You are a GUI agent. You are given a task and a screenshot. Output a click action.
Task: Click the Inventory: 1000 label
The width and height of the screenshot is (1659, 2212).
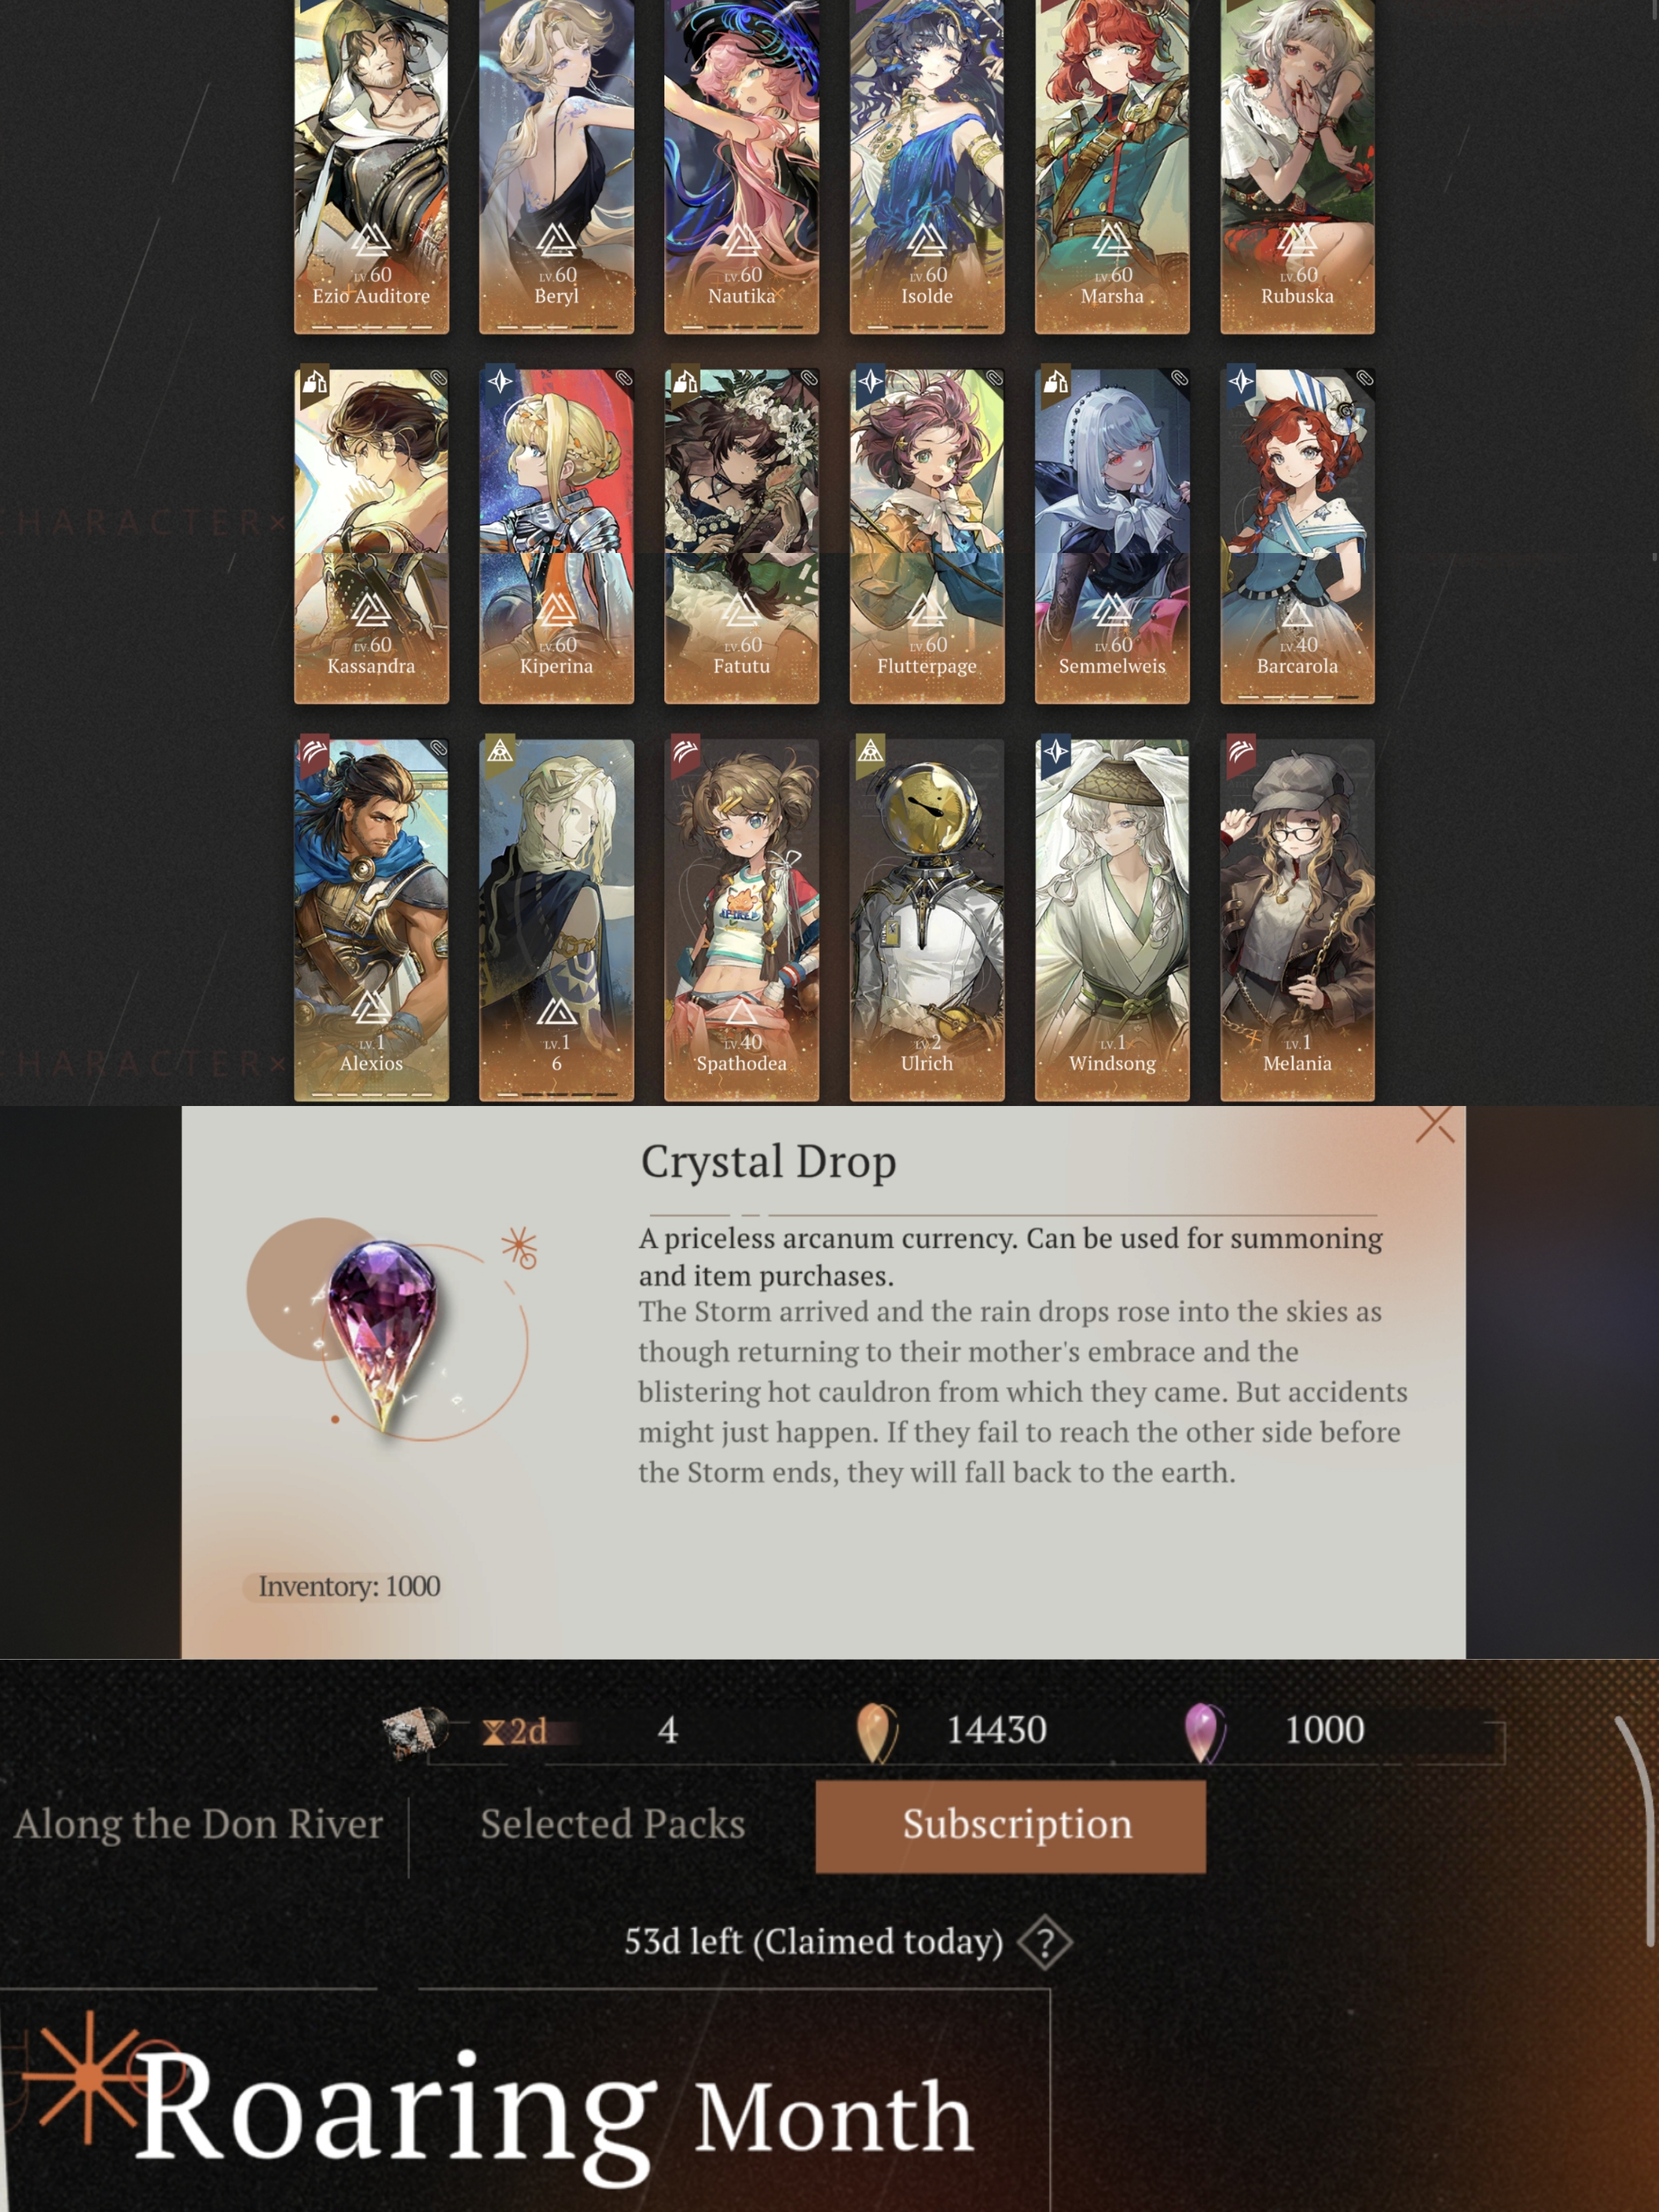tap(349, 1586)
